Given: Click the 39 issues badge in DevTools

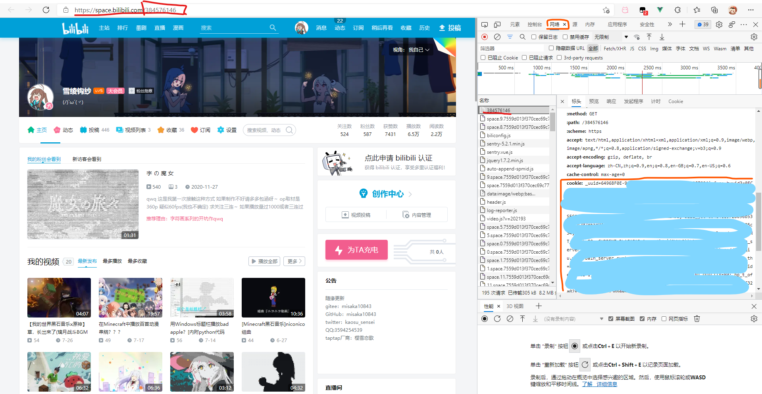Looking at the screenshot, I should click(703, 25).
